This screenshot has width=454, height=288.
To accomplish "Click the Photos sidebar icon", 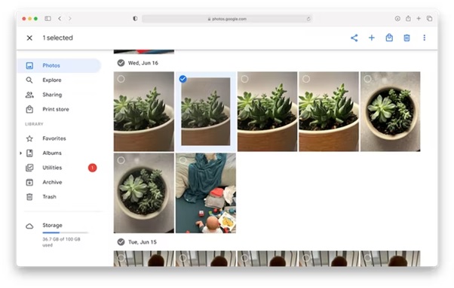I will click(x=29, y=65).
